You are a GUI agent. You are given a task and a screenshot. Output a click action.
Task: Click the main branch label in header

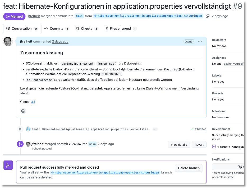click(79, 16)
